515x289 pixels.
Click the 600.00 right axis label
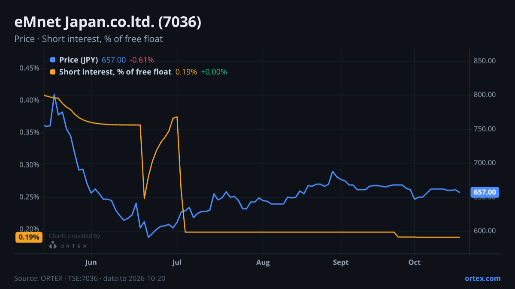tap(485, 231)
